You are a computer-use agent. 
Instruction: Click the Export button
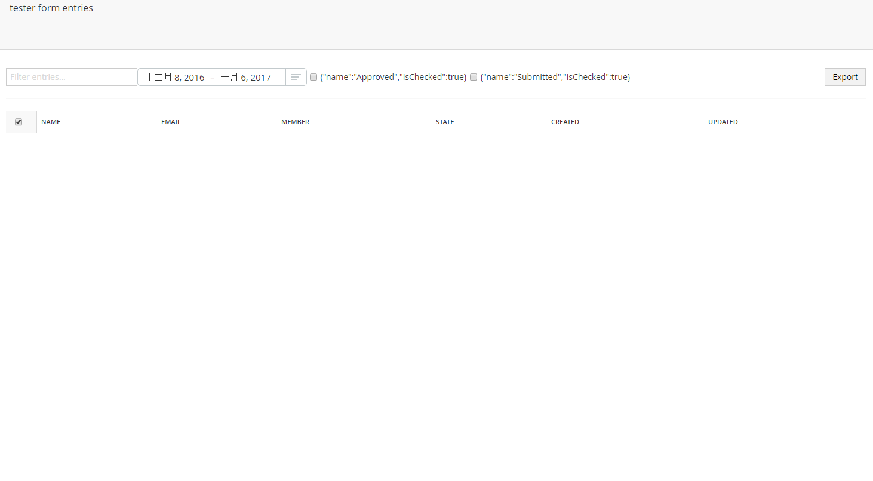(x=845, y=77)
